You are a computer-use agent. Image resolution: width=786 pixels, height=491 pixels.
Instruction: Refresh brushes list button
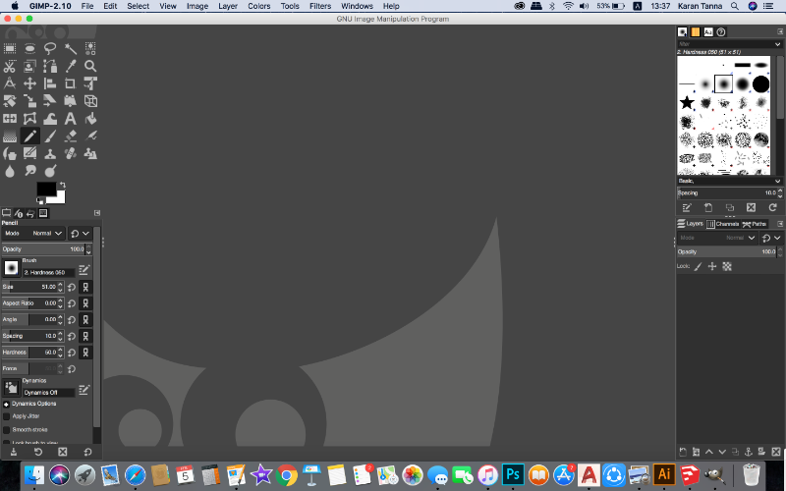click(772, 207)
